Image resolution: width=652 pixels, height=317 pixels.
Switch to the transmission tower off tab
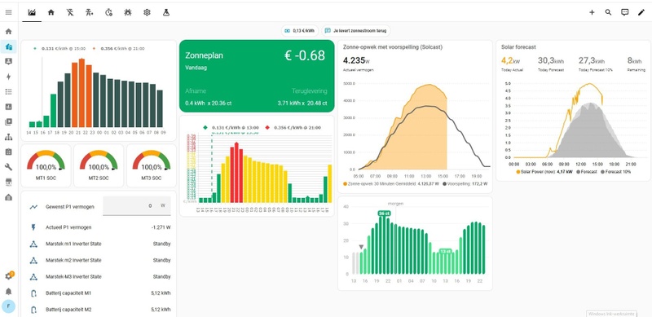[x=70, y=12]
